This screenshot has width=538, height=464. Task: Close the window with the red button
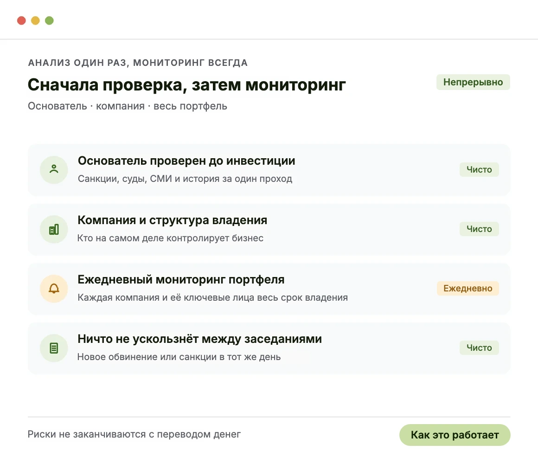pyautogui.click(x=22, y=20)
